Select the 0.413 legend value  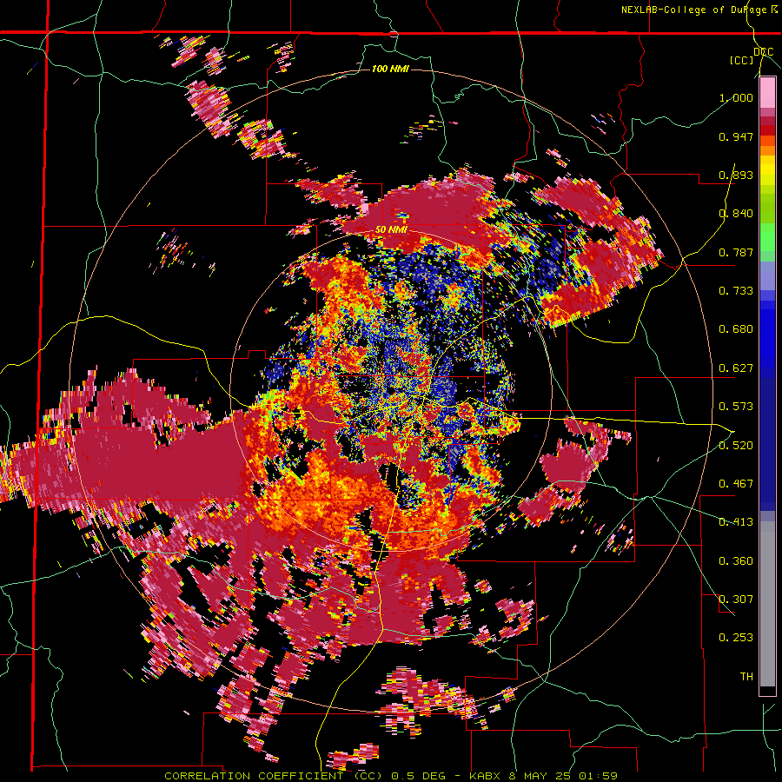(x=736, y=522)
